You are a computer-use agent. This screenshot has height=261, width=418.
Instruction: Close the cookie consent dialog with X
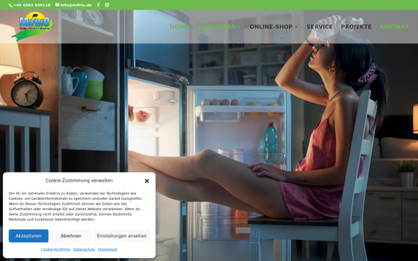click(146, 181)
